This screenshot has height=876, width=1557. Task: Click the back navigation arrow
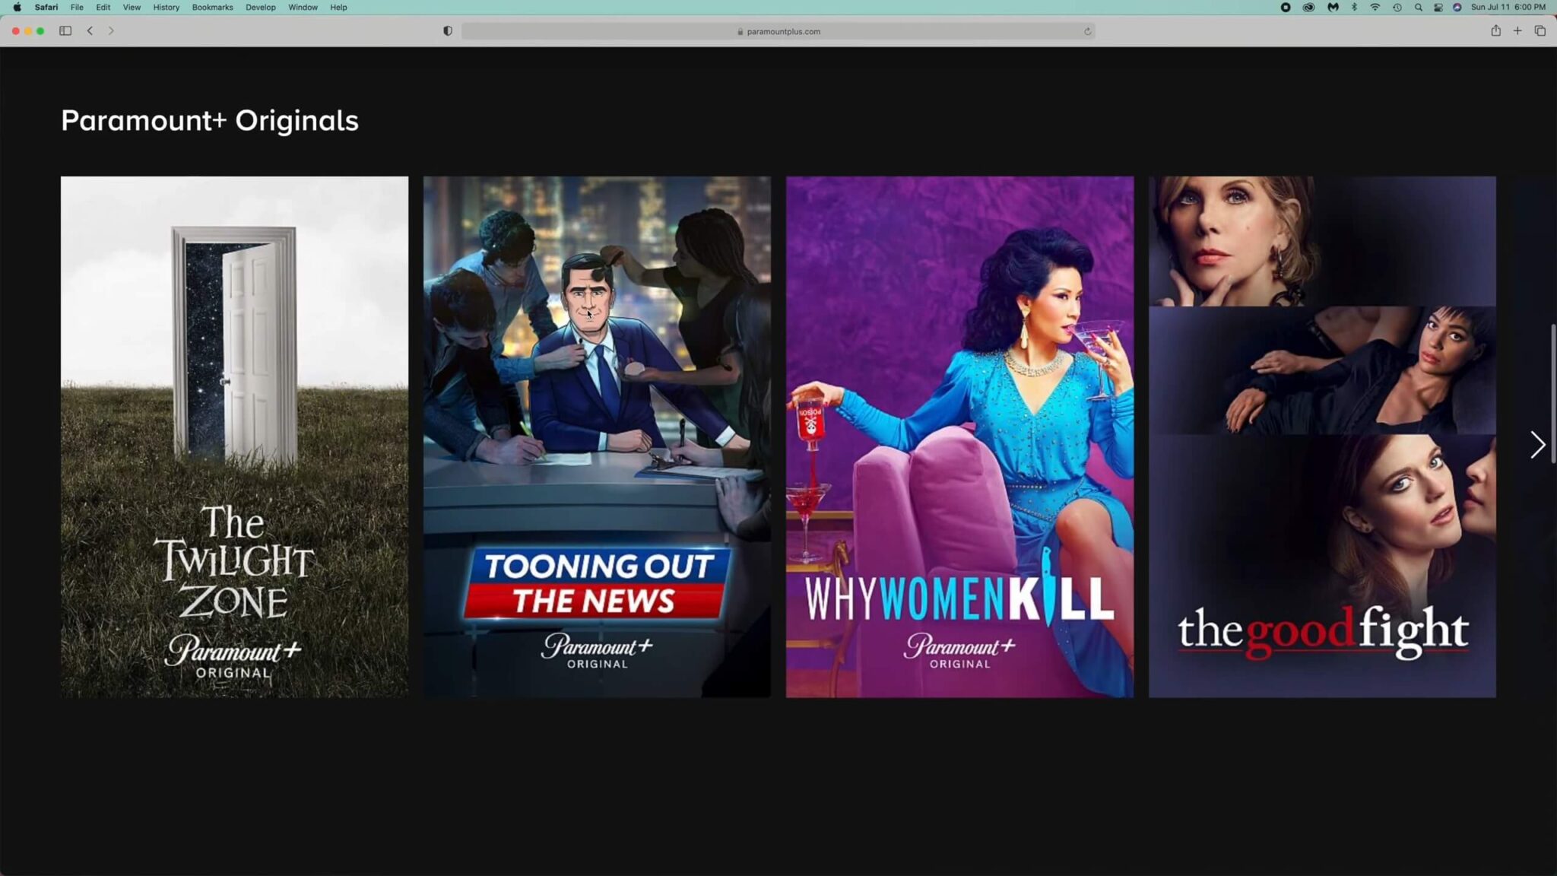coord(90,30)
